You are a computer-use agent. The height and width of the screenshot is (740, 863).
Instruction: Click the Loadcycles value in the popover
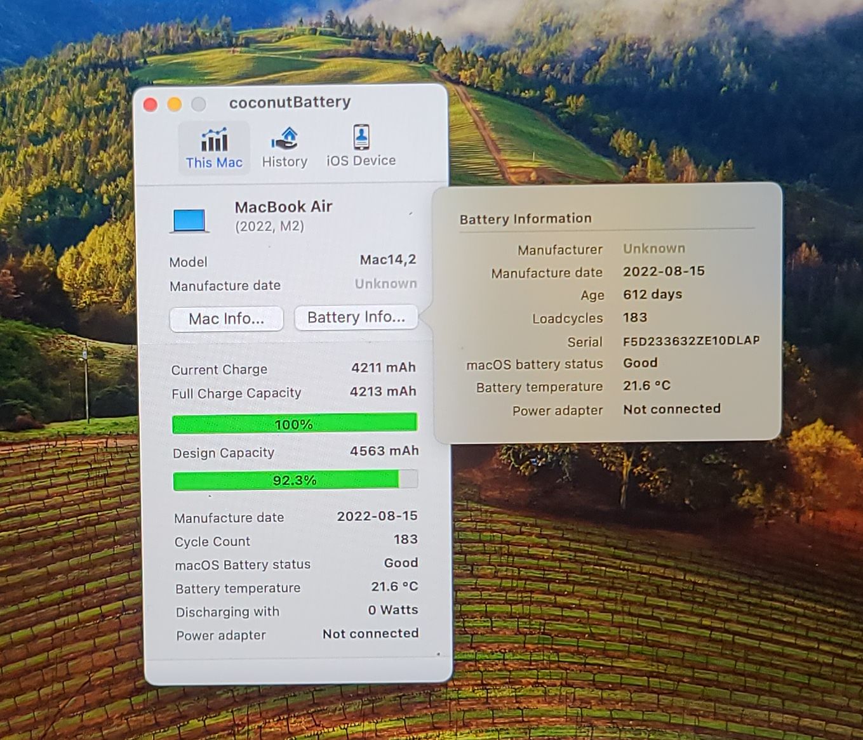(x=634, y=317)
